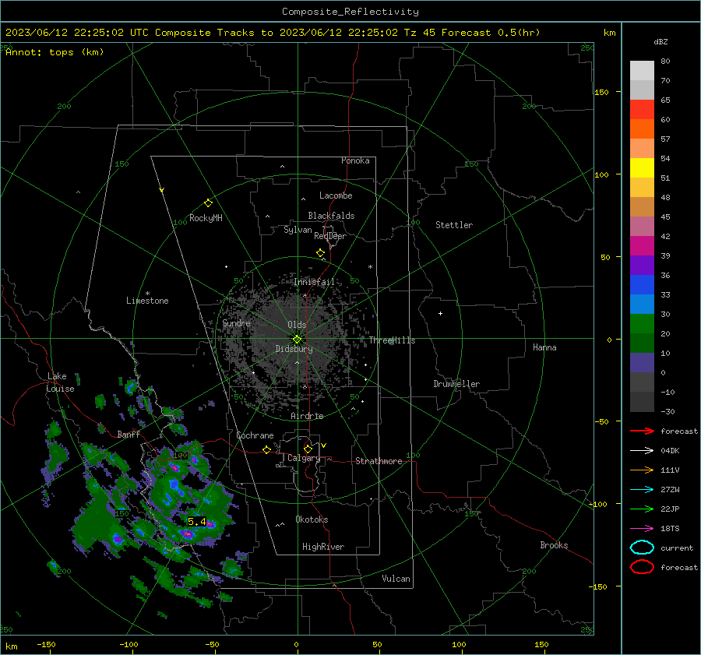Click the red forecast arrow in legend
Image resolution: width=701 pixels, height=655 pixels.
[x=642, y=431]
